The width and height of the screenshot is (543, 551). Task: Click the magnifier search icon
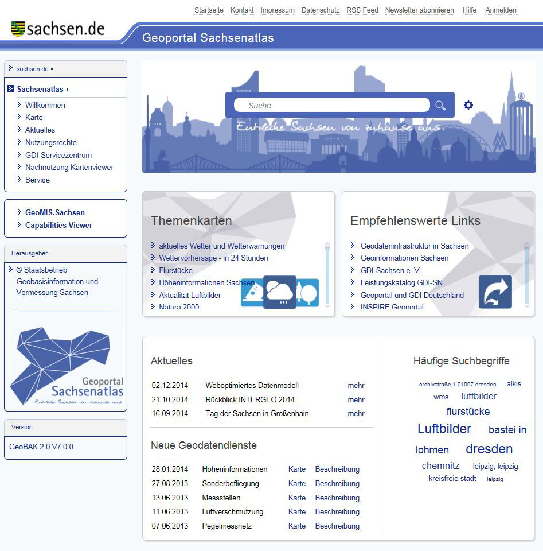pos(440,105)
